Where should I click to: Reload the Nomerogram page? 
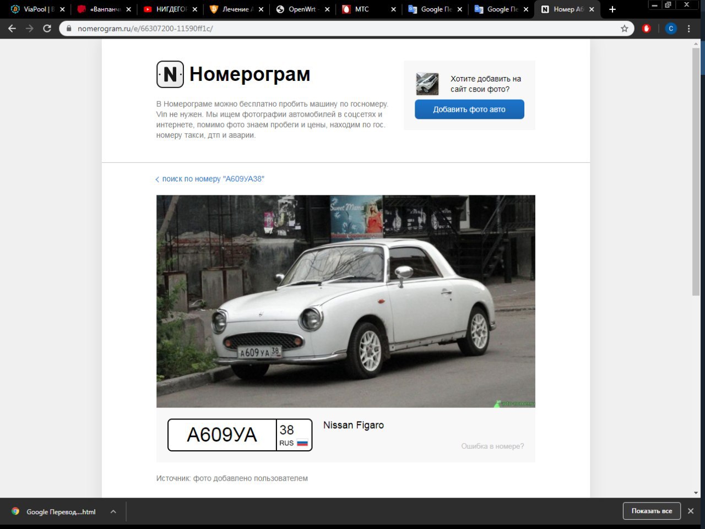[47, 29]
